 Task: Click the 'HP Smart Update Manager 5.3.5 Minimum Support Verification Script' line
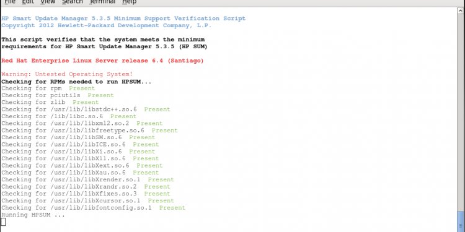pyautogui.click(x=123, y=19)
